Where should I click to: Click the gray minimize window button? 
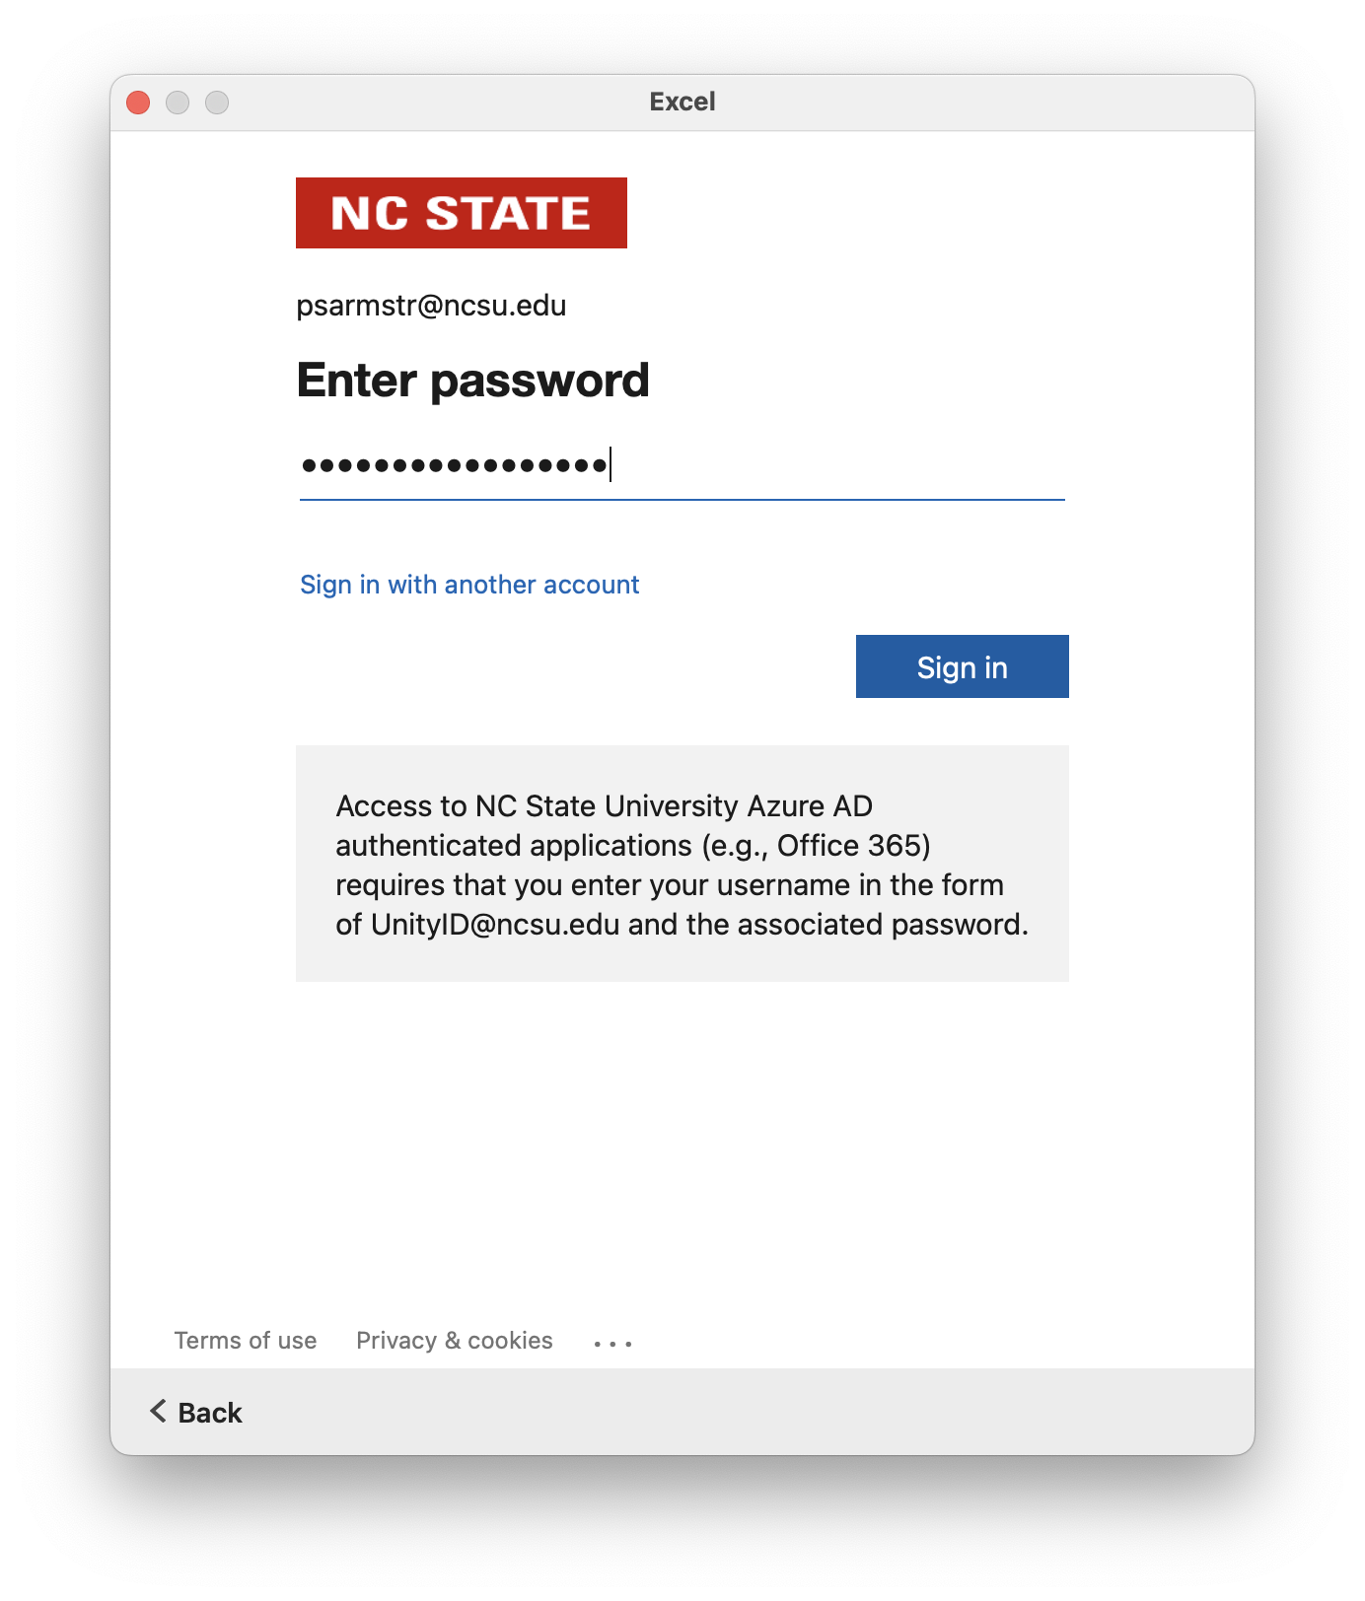pyautogui.click(x=178, y=103)
